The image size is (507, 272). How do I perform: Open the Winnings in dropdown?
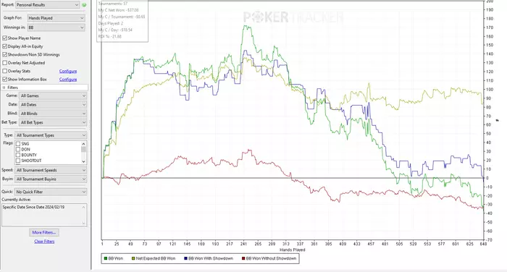56,27
